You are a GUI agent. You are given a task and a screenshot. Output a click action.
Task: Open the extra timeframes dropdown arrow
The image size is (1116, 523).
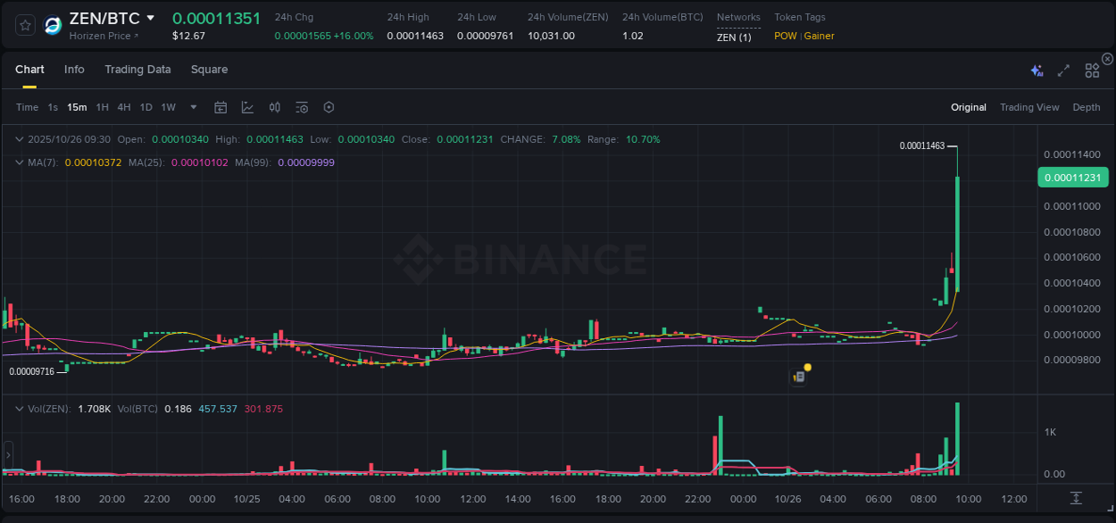193,107
